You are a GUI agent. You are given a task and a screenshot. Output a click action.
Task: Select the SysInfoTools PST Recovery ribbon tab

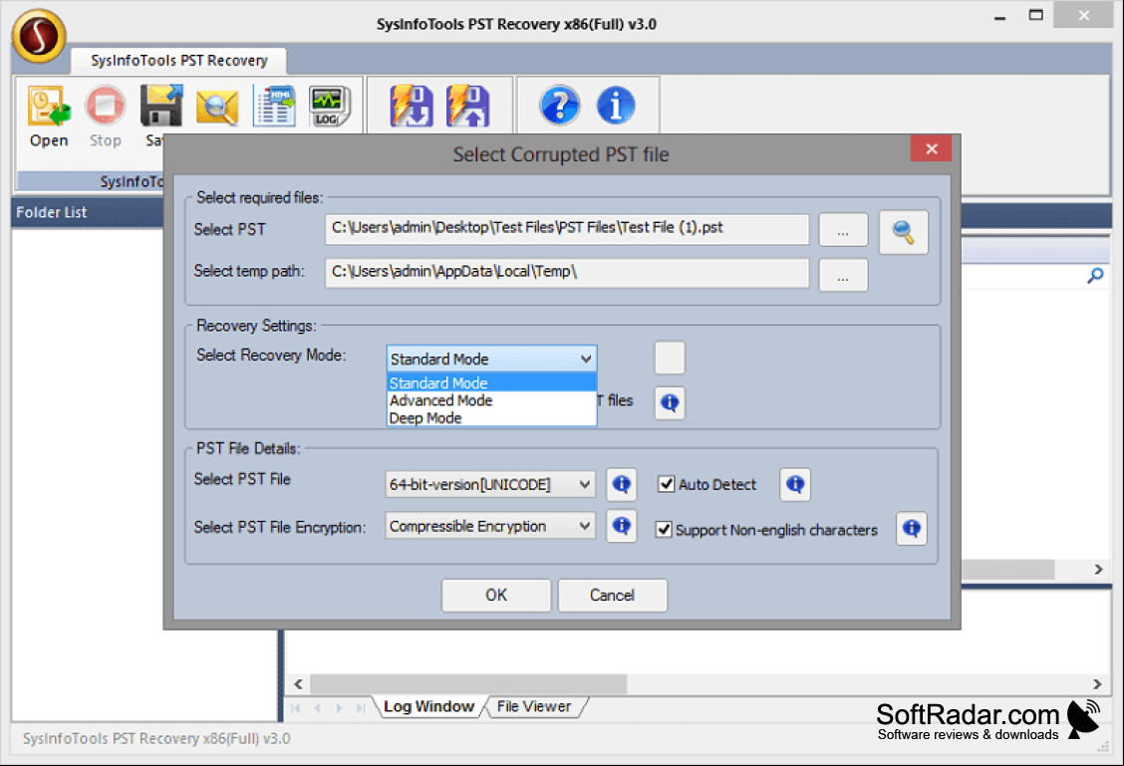coord(178,60)
